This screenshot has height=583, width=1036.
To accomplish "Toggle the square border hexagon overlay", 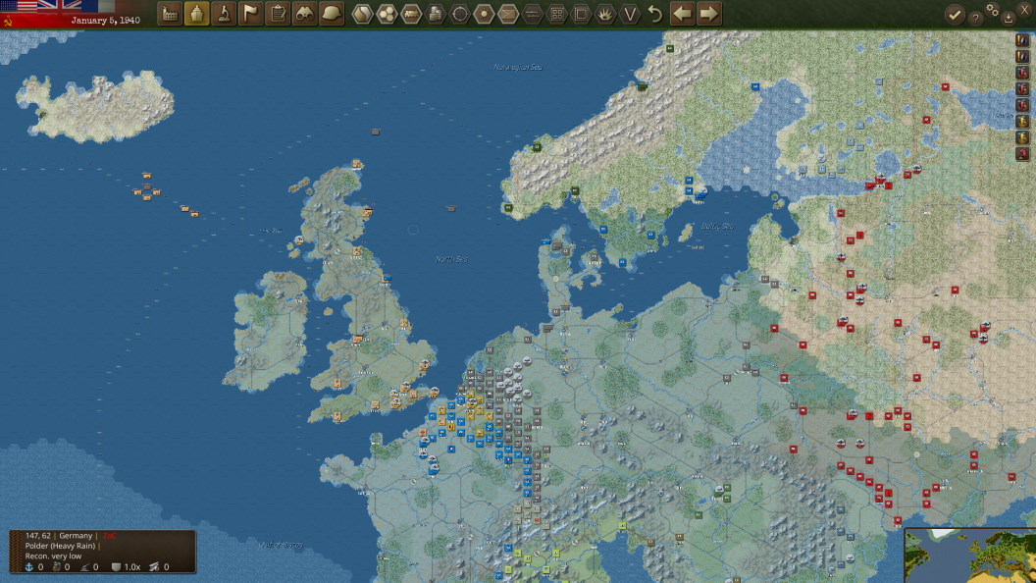I will point(581,13).
